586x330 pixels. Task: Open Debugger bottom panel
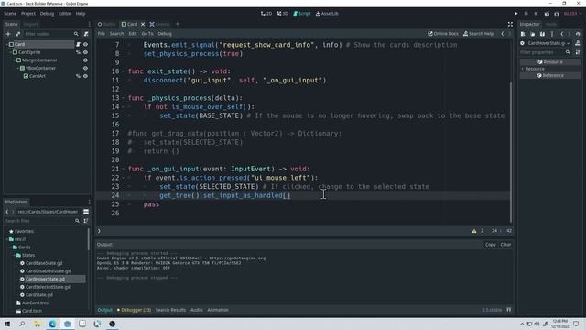coord(135,310)
